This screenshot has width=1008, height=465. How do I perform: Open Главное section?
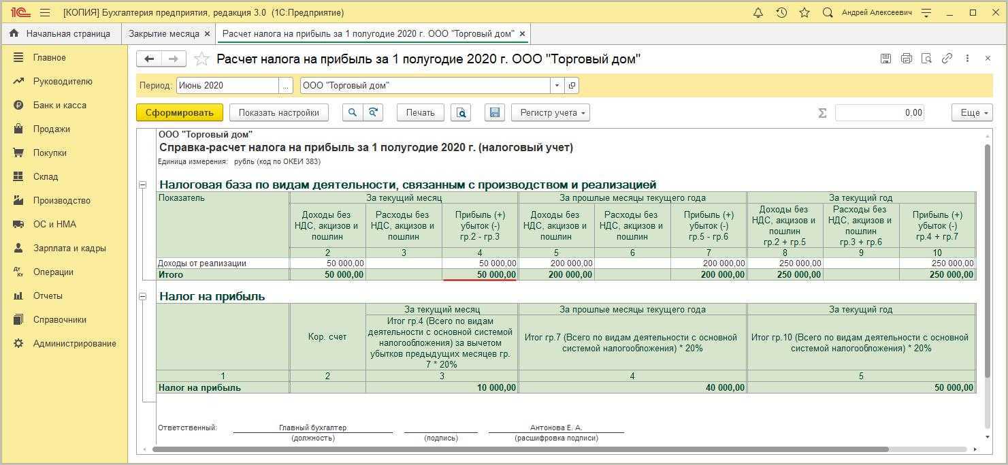(49, 57)
